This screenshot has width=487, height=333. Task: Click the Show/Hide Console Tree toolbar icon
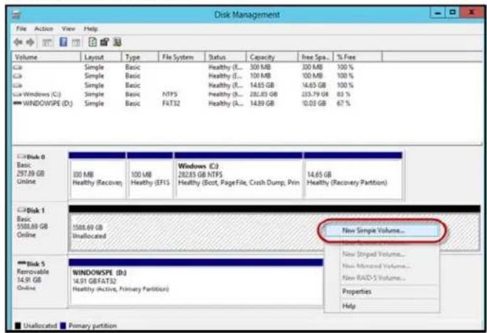click(47, 42)
